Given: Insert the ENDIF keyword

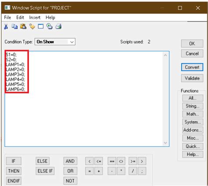Looking at the screenshot, I should tap(14, 181).
